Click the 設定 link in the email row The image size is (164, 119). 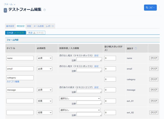[x=96, y=66]
